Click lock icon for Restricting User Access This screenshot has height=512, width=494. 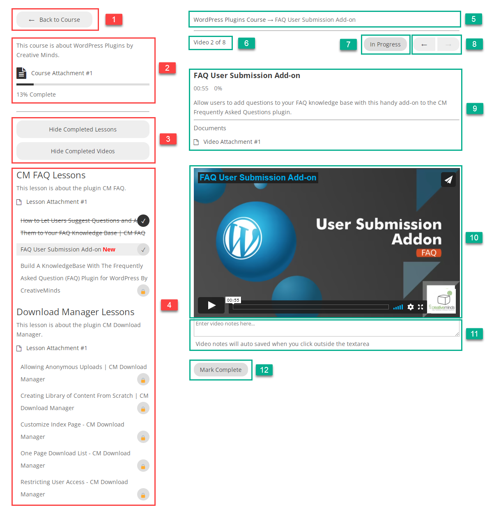pos(143,495)
